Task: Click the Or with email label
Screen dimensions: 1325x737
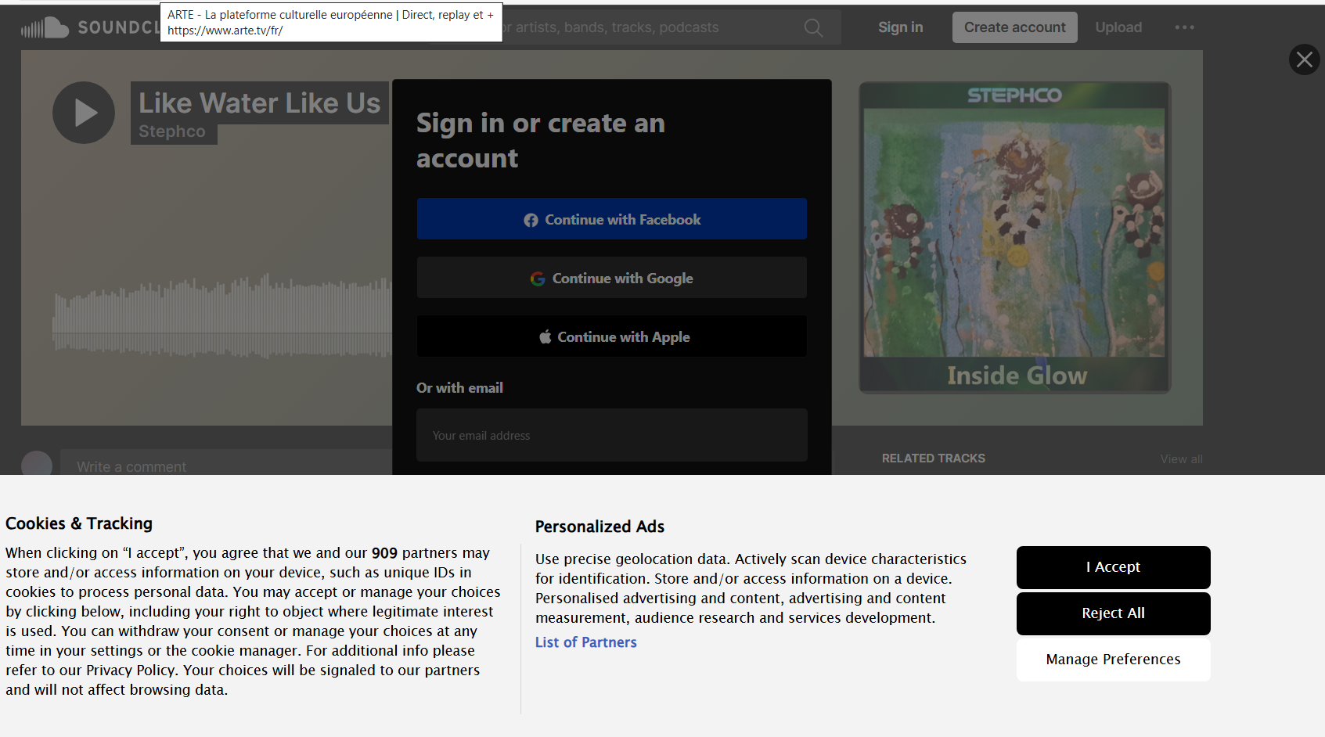Action: tap(459, 388)
